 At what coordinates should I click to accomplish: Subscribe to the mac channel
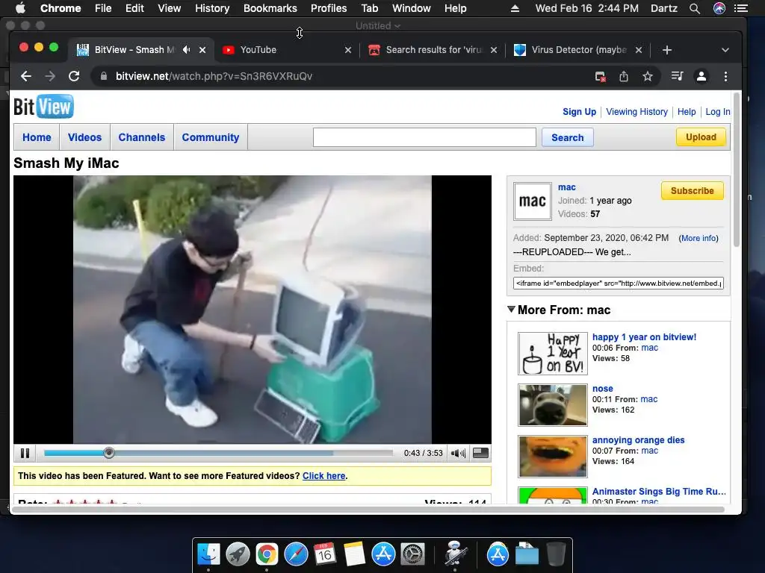click(692, 190)
